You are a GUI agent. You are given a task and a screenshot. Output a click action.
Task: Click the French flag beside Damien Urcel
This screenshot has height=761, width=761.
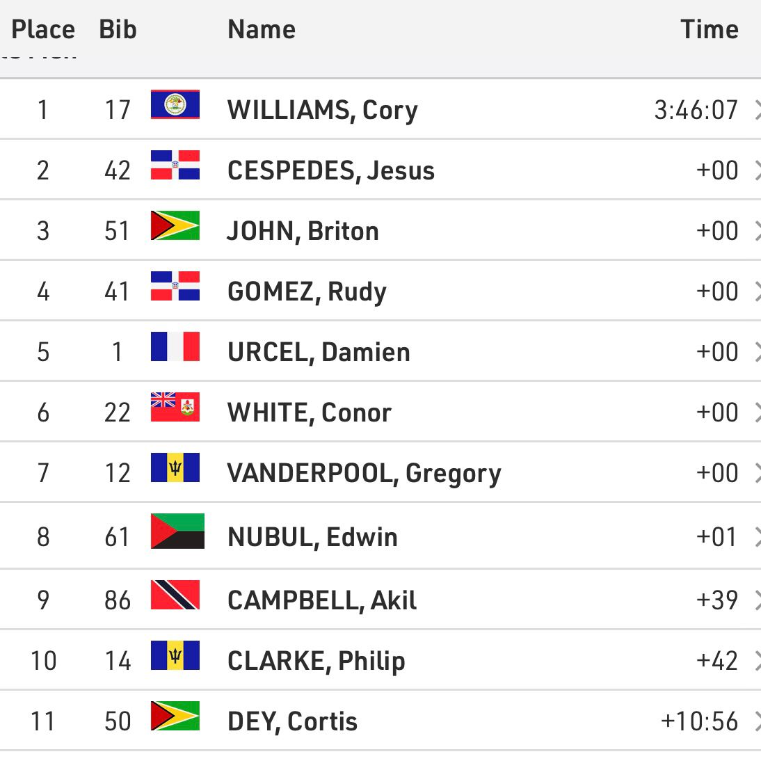tap(175, 346)
